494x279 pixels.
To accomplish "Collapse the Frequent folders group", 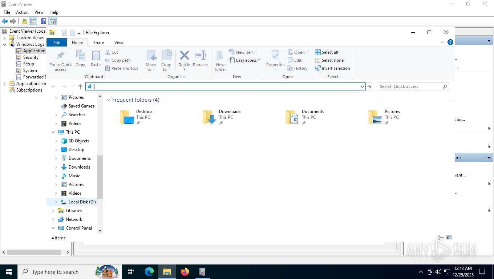I will coord(109,100).
